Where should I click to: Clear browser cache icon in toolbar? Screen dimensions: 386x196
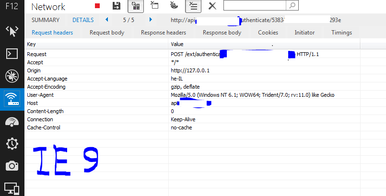tap(154, 5)
